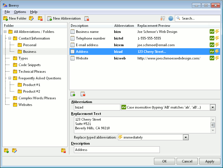The image size is (223, 168).
Task: Collapse the Frequently Asked Questions folder
Action: [10, 78]
